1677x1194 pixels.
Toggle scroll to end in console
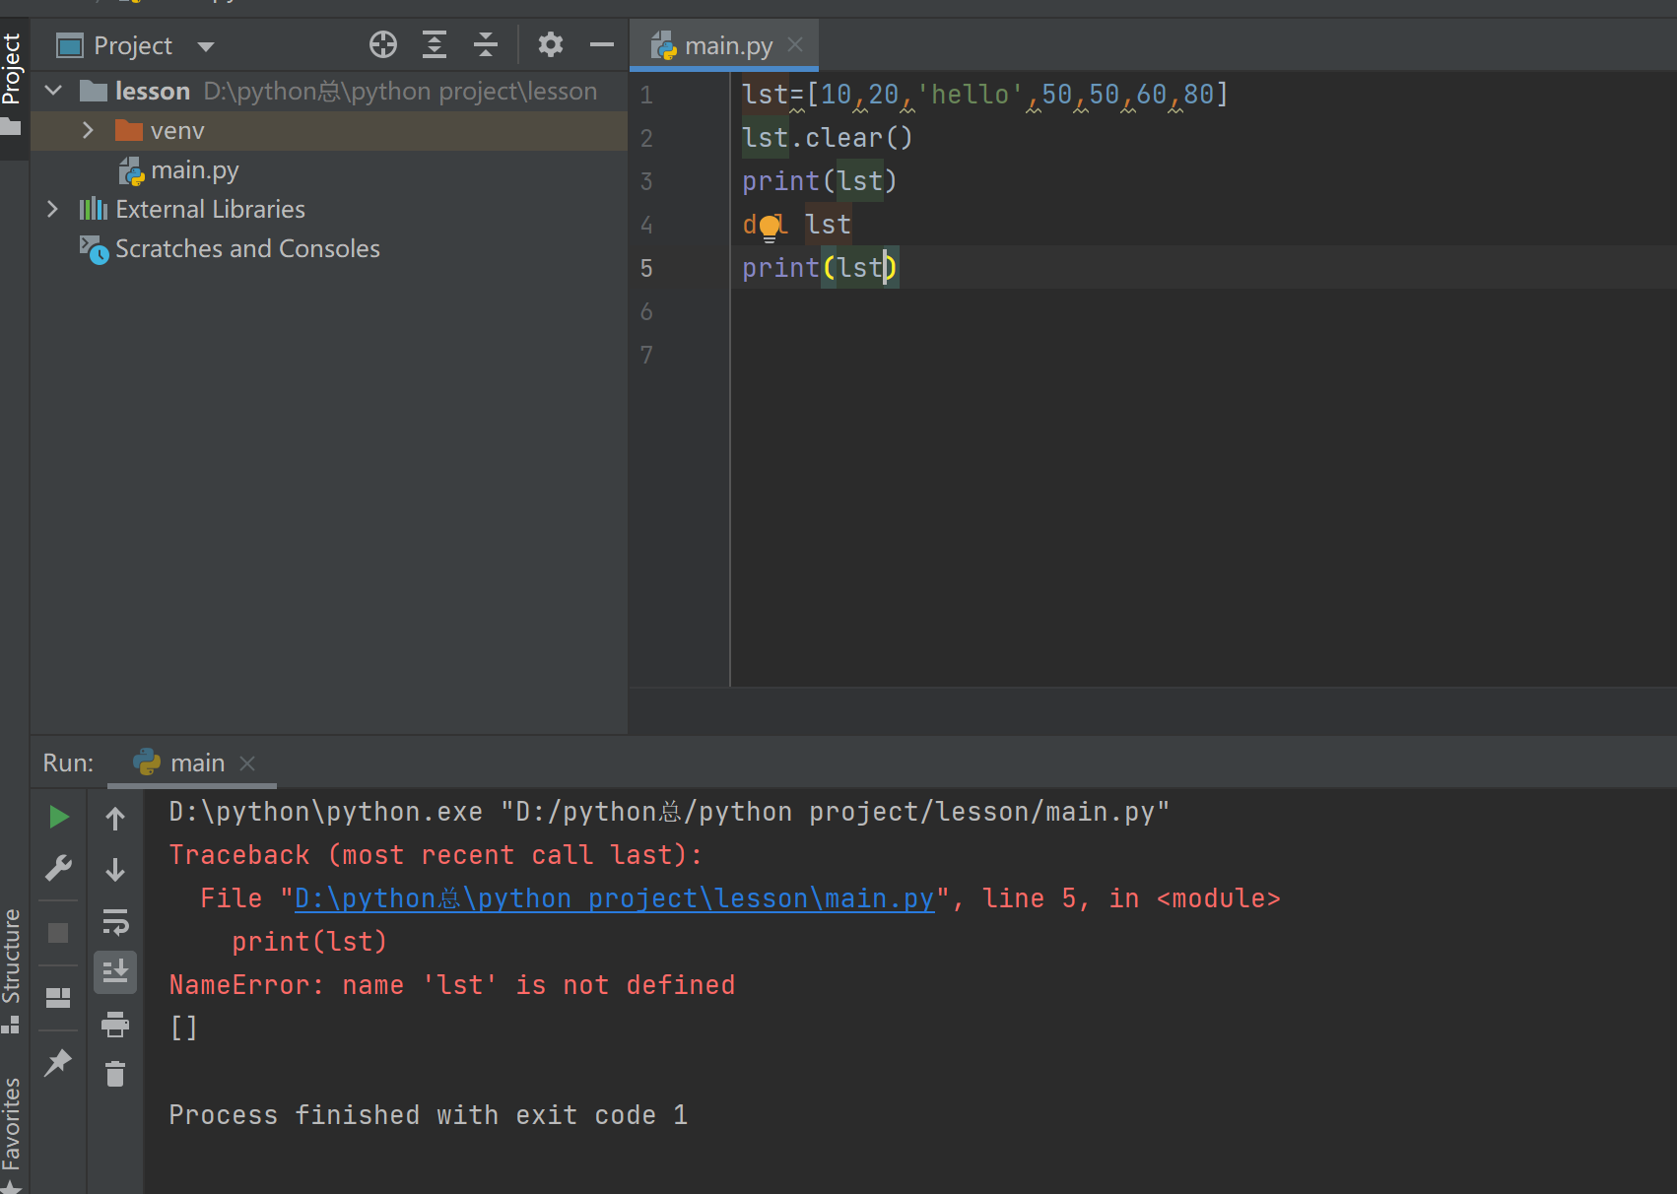pyautogui.click(x=115, y=971)
